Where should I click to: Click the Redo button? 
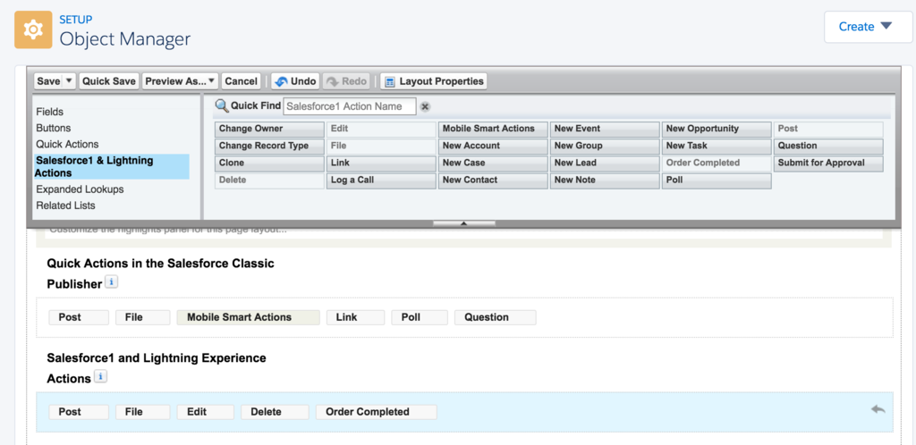(346, 81)
